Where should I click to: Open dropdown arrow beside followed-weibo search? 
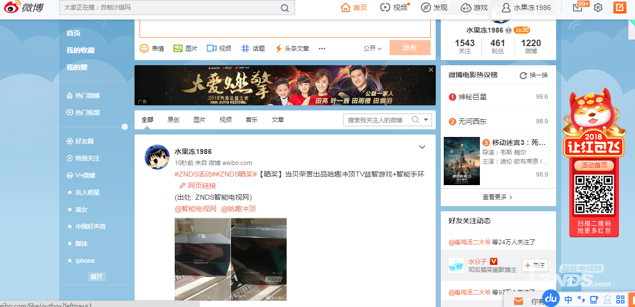tap(426, 120)
